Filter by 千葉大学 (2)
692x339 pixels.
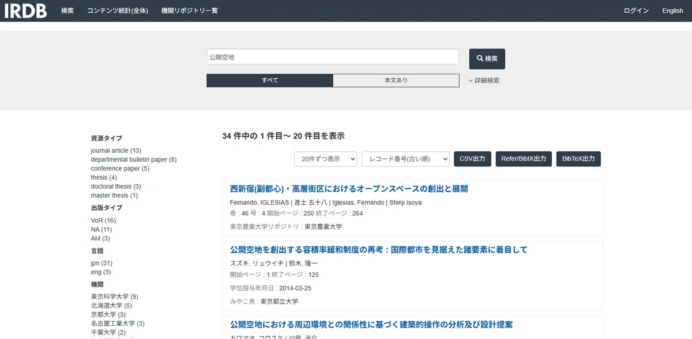pos(108,332)
